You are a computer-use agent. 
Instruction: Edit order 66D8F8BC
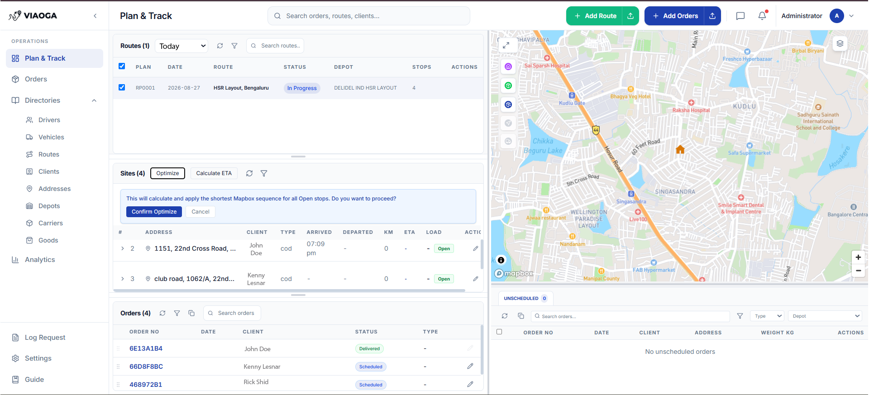tap(470, 366)
